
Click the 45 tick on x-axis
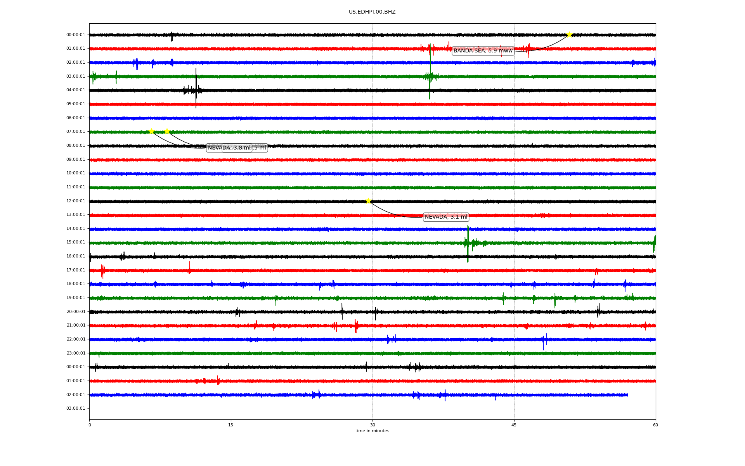514,425
